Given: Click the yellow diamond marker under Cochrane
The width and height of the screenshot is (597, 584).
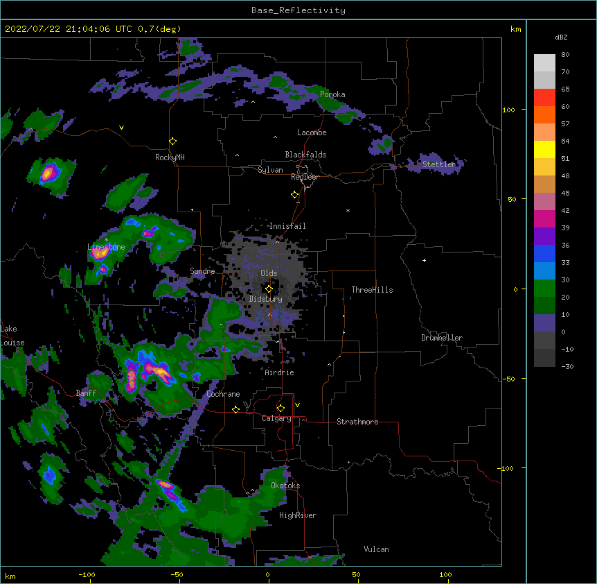Looking at the screenshot, I should click(235, 409).
